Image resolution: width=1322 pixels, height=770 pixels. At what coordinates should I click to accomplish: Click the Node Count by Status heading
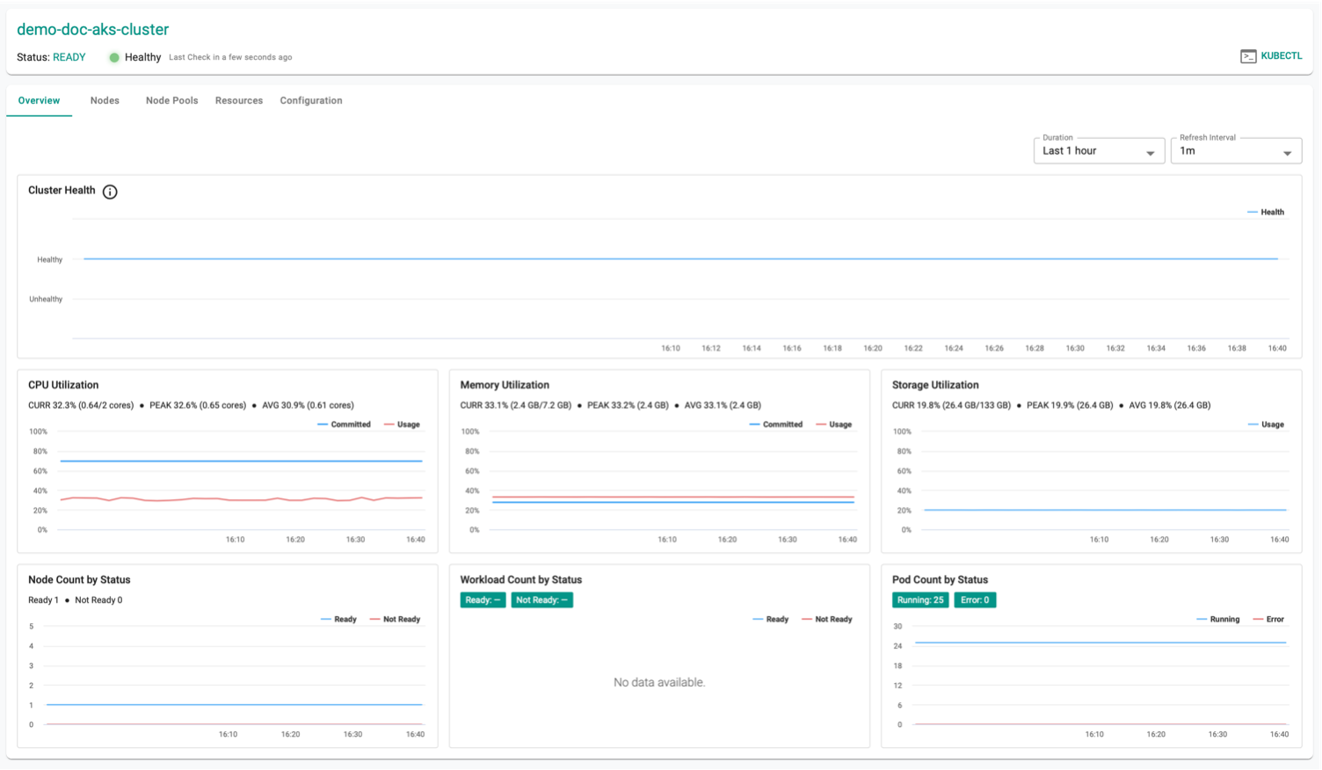(79, 580)
